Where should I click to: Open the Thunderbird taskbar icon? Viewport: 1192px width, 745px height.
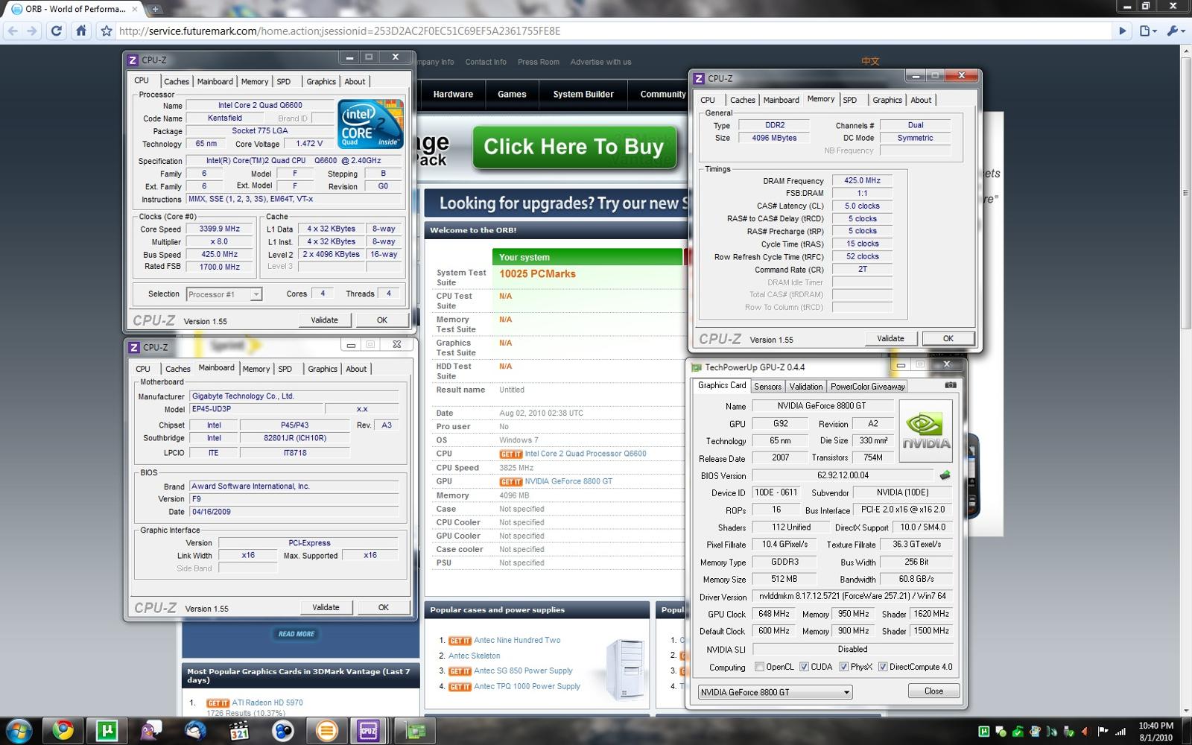pyautogui.click(x=195, y=731)
